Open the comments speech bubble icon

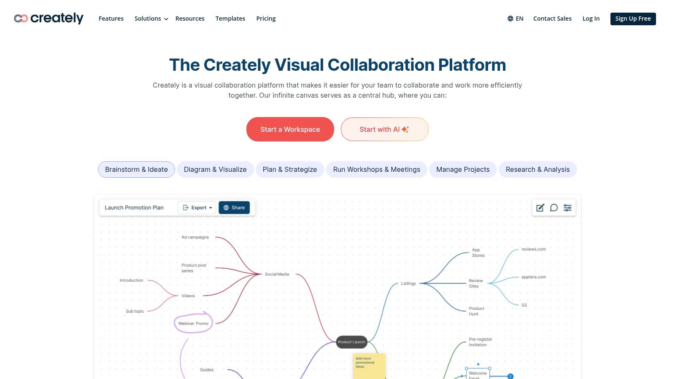[x=554, y=208]
